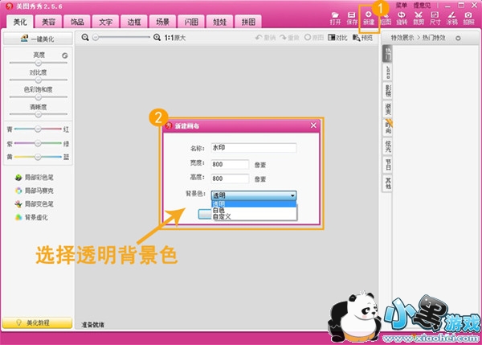Click the 紫-绿 color balance slider
482x345 pixels.
click(38, 143)
